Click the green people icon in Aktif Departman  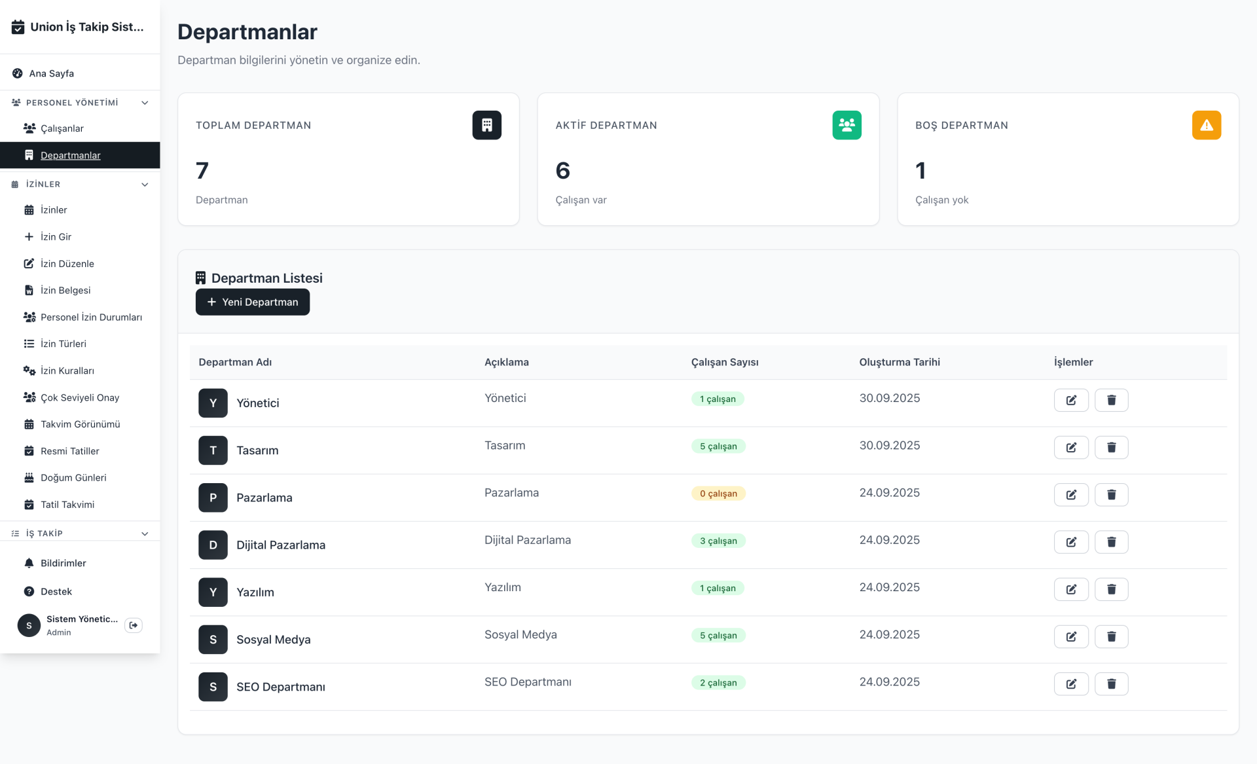[847, 125]
